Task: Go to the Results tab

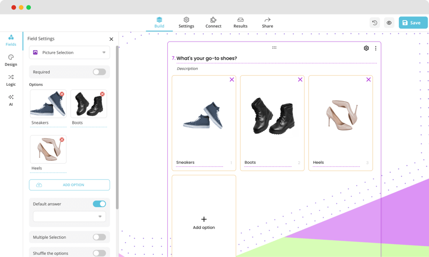Action: [x=240, y=23]
